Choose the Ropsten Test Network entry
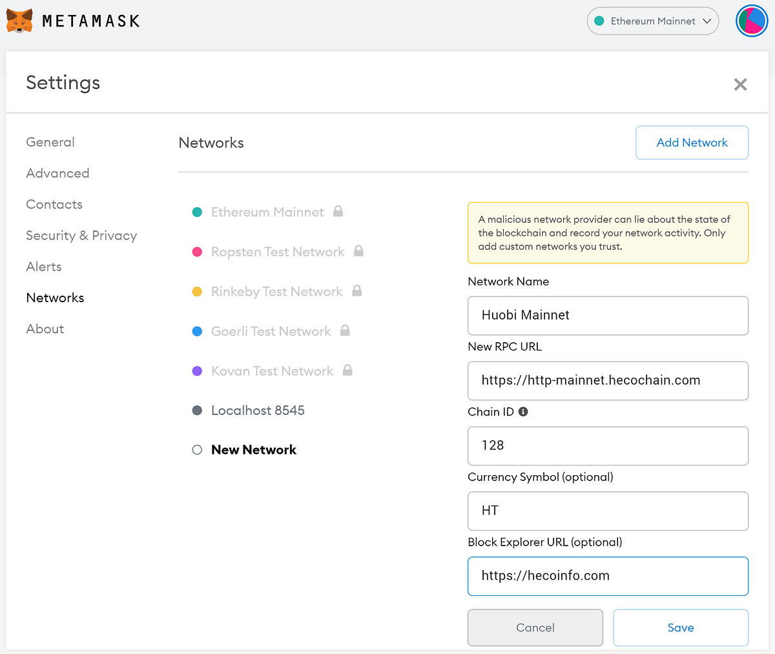The height and width of the screenshot is (654, 775). pos(278,252)
